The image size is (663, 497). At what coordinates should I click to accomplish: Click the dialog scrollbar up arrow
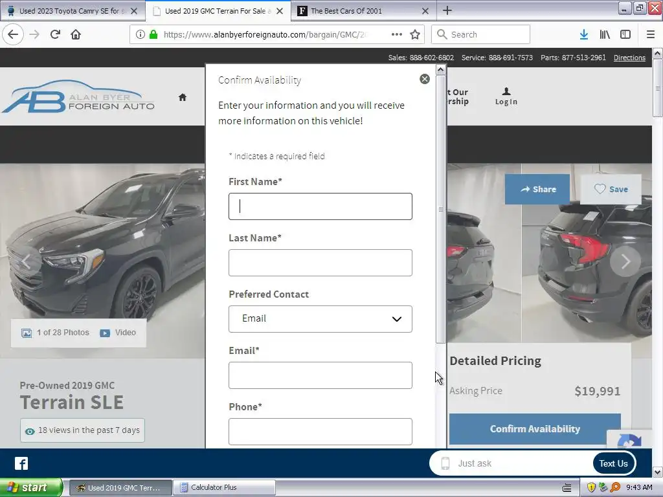[440, 70]
